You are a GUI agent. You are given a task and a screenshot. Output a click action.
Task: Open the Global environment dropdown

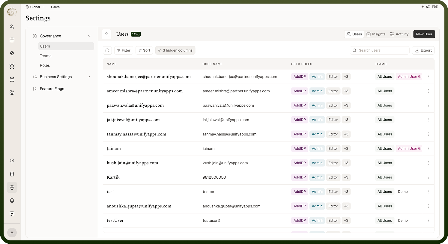[x=35, y=7]
